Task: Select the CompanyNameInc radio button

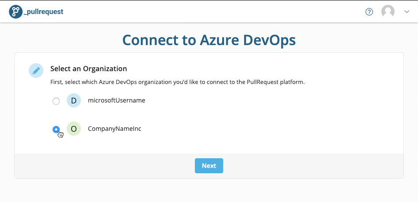Action: tap(56, 130)
